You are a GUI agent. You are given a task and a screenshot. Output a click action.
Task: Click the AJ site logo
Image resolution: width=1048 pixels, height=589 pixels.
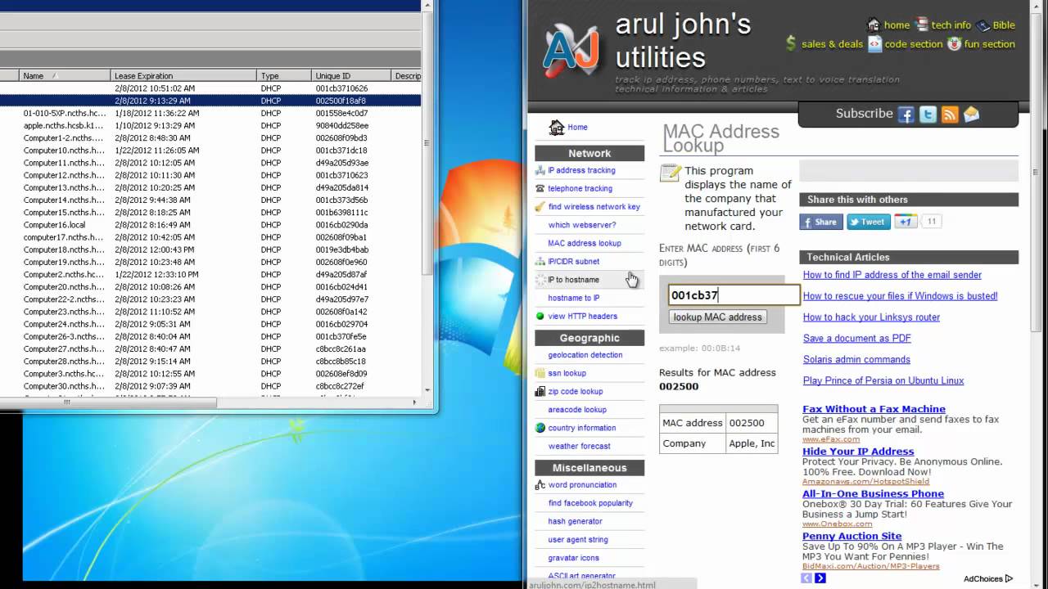pyautogui.click(x=572, y=48)
